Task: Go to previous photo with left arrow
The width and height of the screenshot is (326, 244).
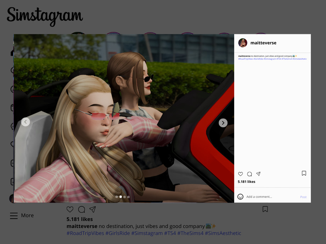Action: 26,122
